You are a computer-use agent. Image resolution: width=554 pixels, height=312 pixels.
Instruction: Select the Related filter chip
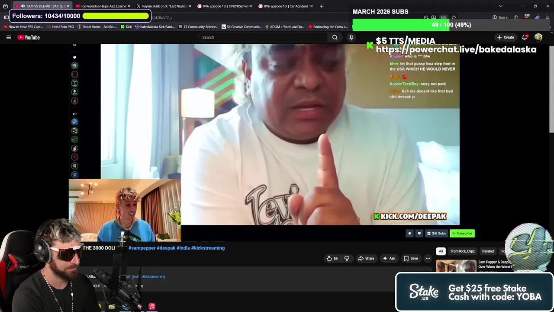click(x=488, y=251)
